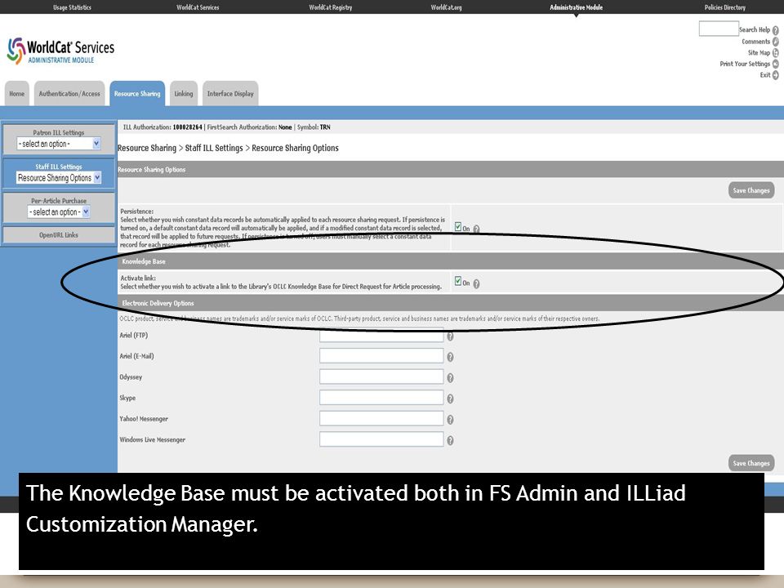The image size is (784, 588).
Task: Click the Windows Live Messenger input field
Action: pyautogui.click(x=381, y=439)
